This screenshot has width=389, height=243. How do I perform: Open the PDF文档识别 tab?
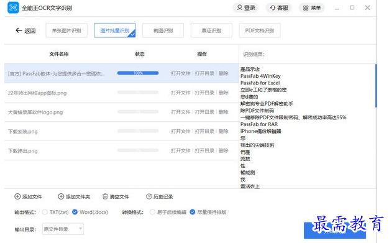point(260,30)
